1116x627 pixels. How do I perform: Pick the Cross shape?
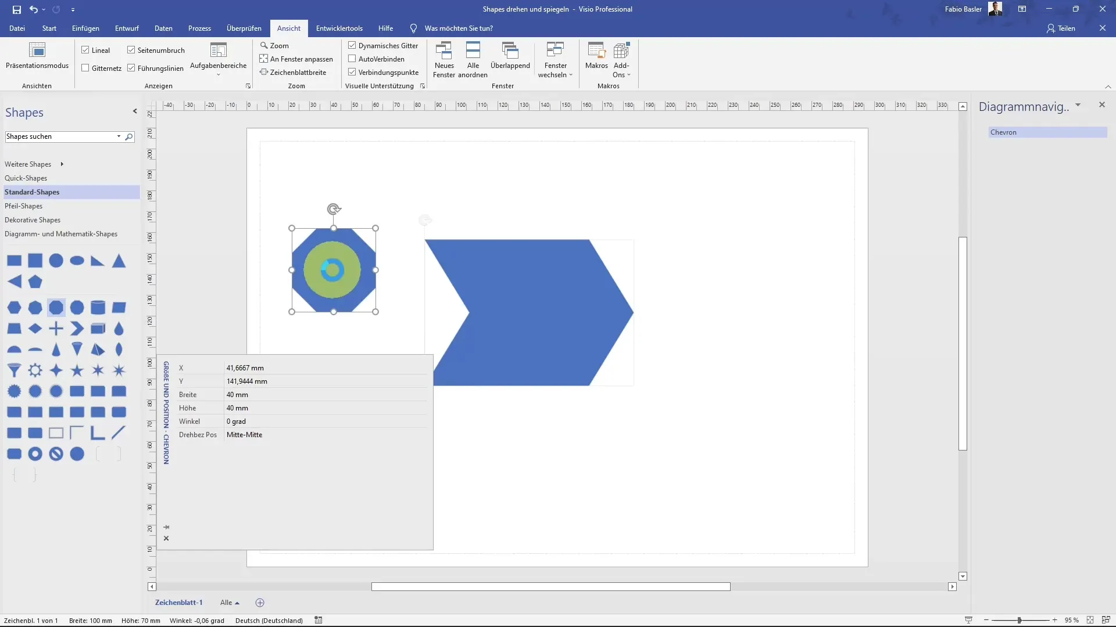pos(56,329)
